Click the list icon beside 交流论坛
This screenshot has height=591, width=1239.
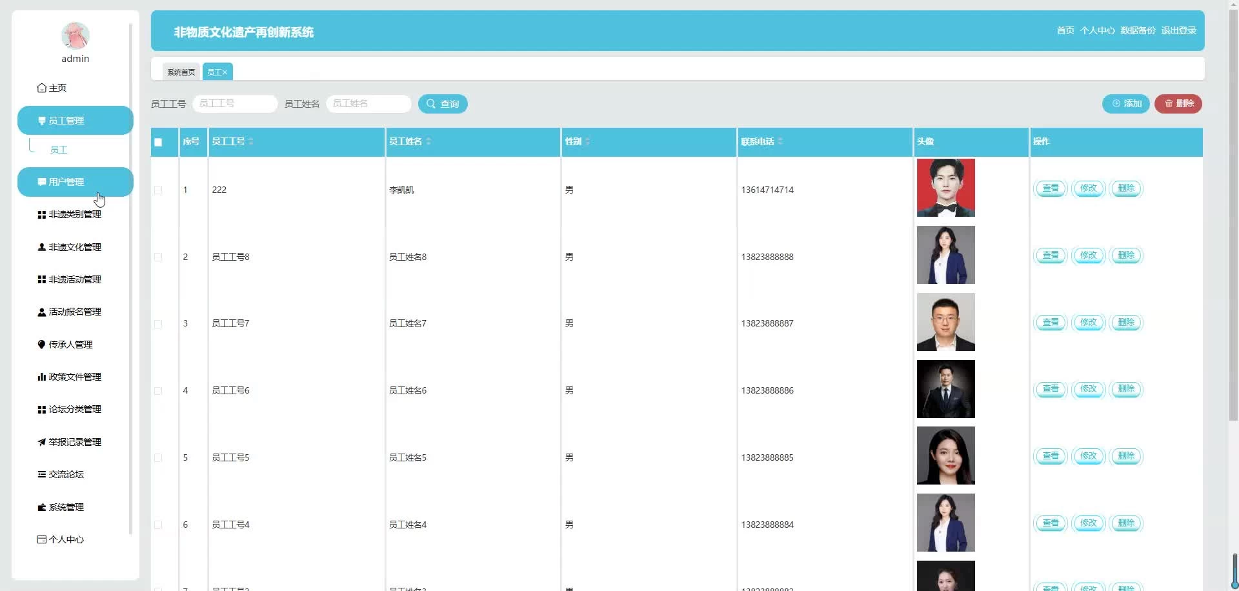pyautogui.click(x=42, y=474)
